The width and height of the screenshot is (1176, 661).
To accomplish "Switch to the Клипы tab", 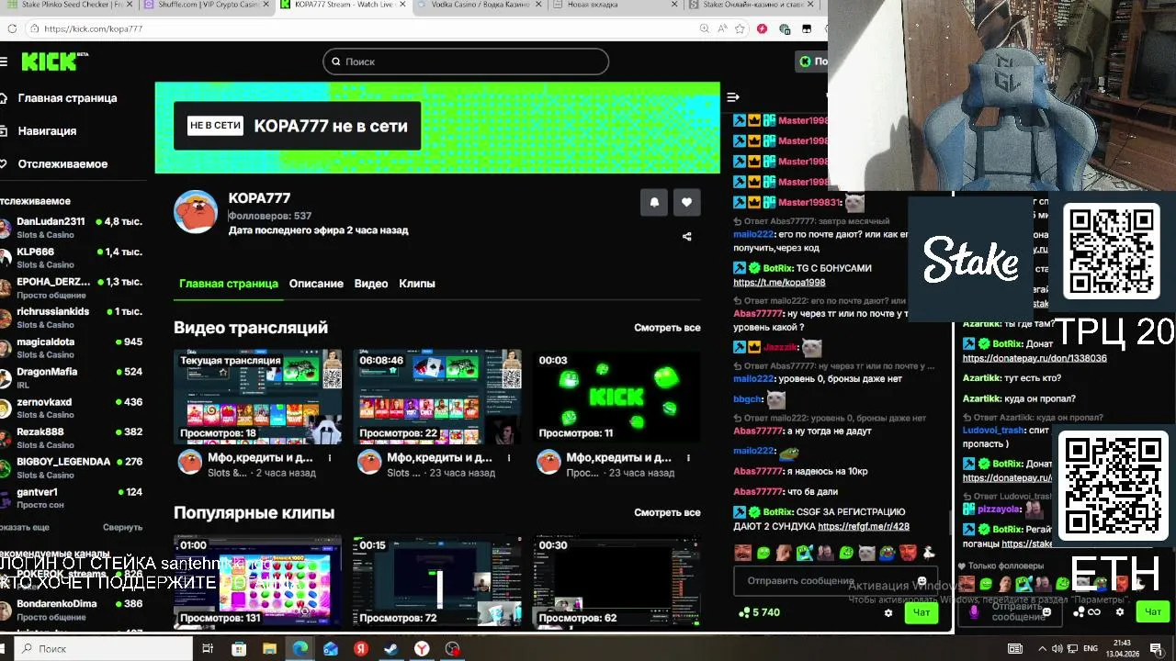I will (x=417, y=284).
